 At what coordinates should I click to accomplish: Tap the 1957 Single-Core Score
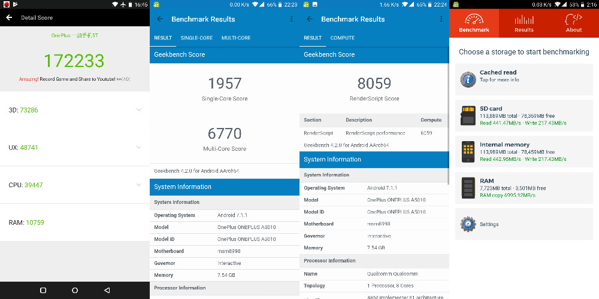click(225, 83)
